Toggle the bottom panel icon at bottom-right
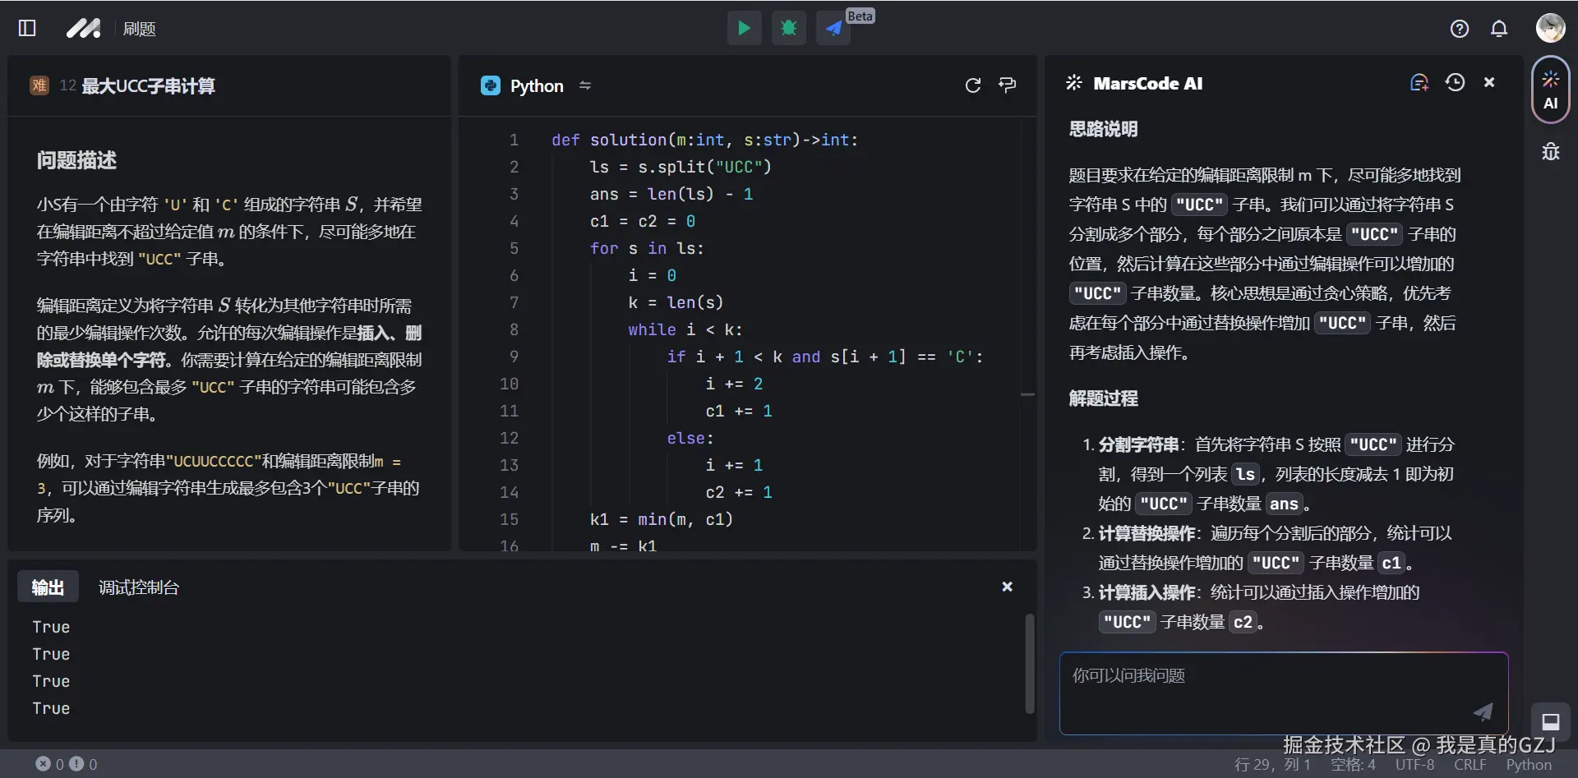This screenshot has height=778, width=1578. [1551, 723]
